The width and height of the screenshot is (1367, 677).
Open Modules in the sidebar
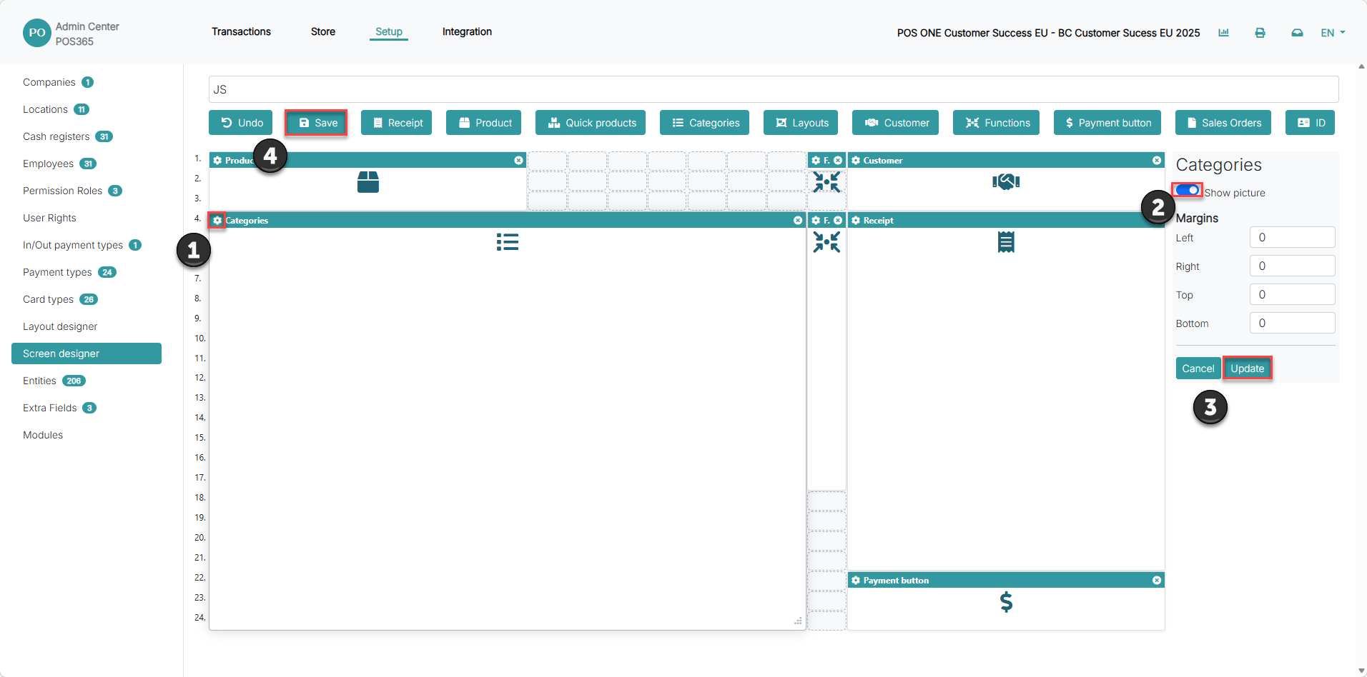43,435
